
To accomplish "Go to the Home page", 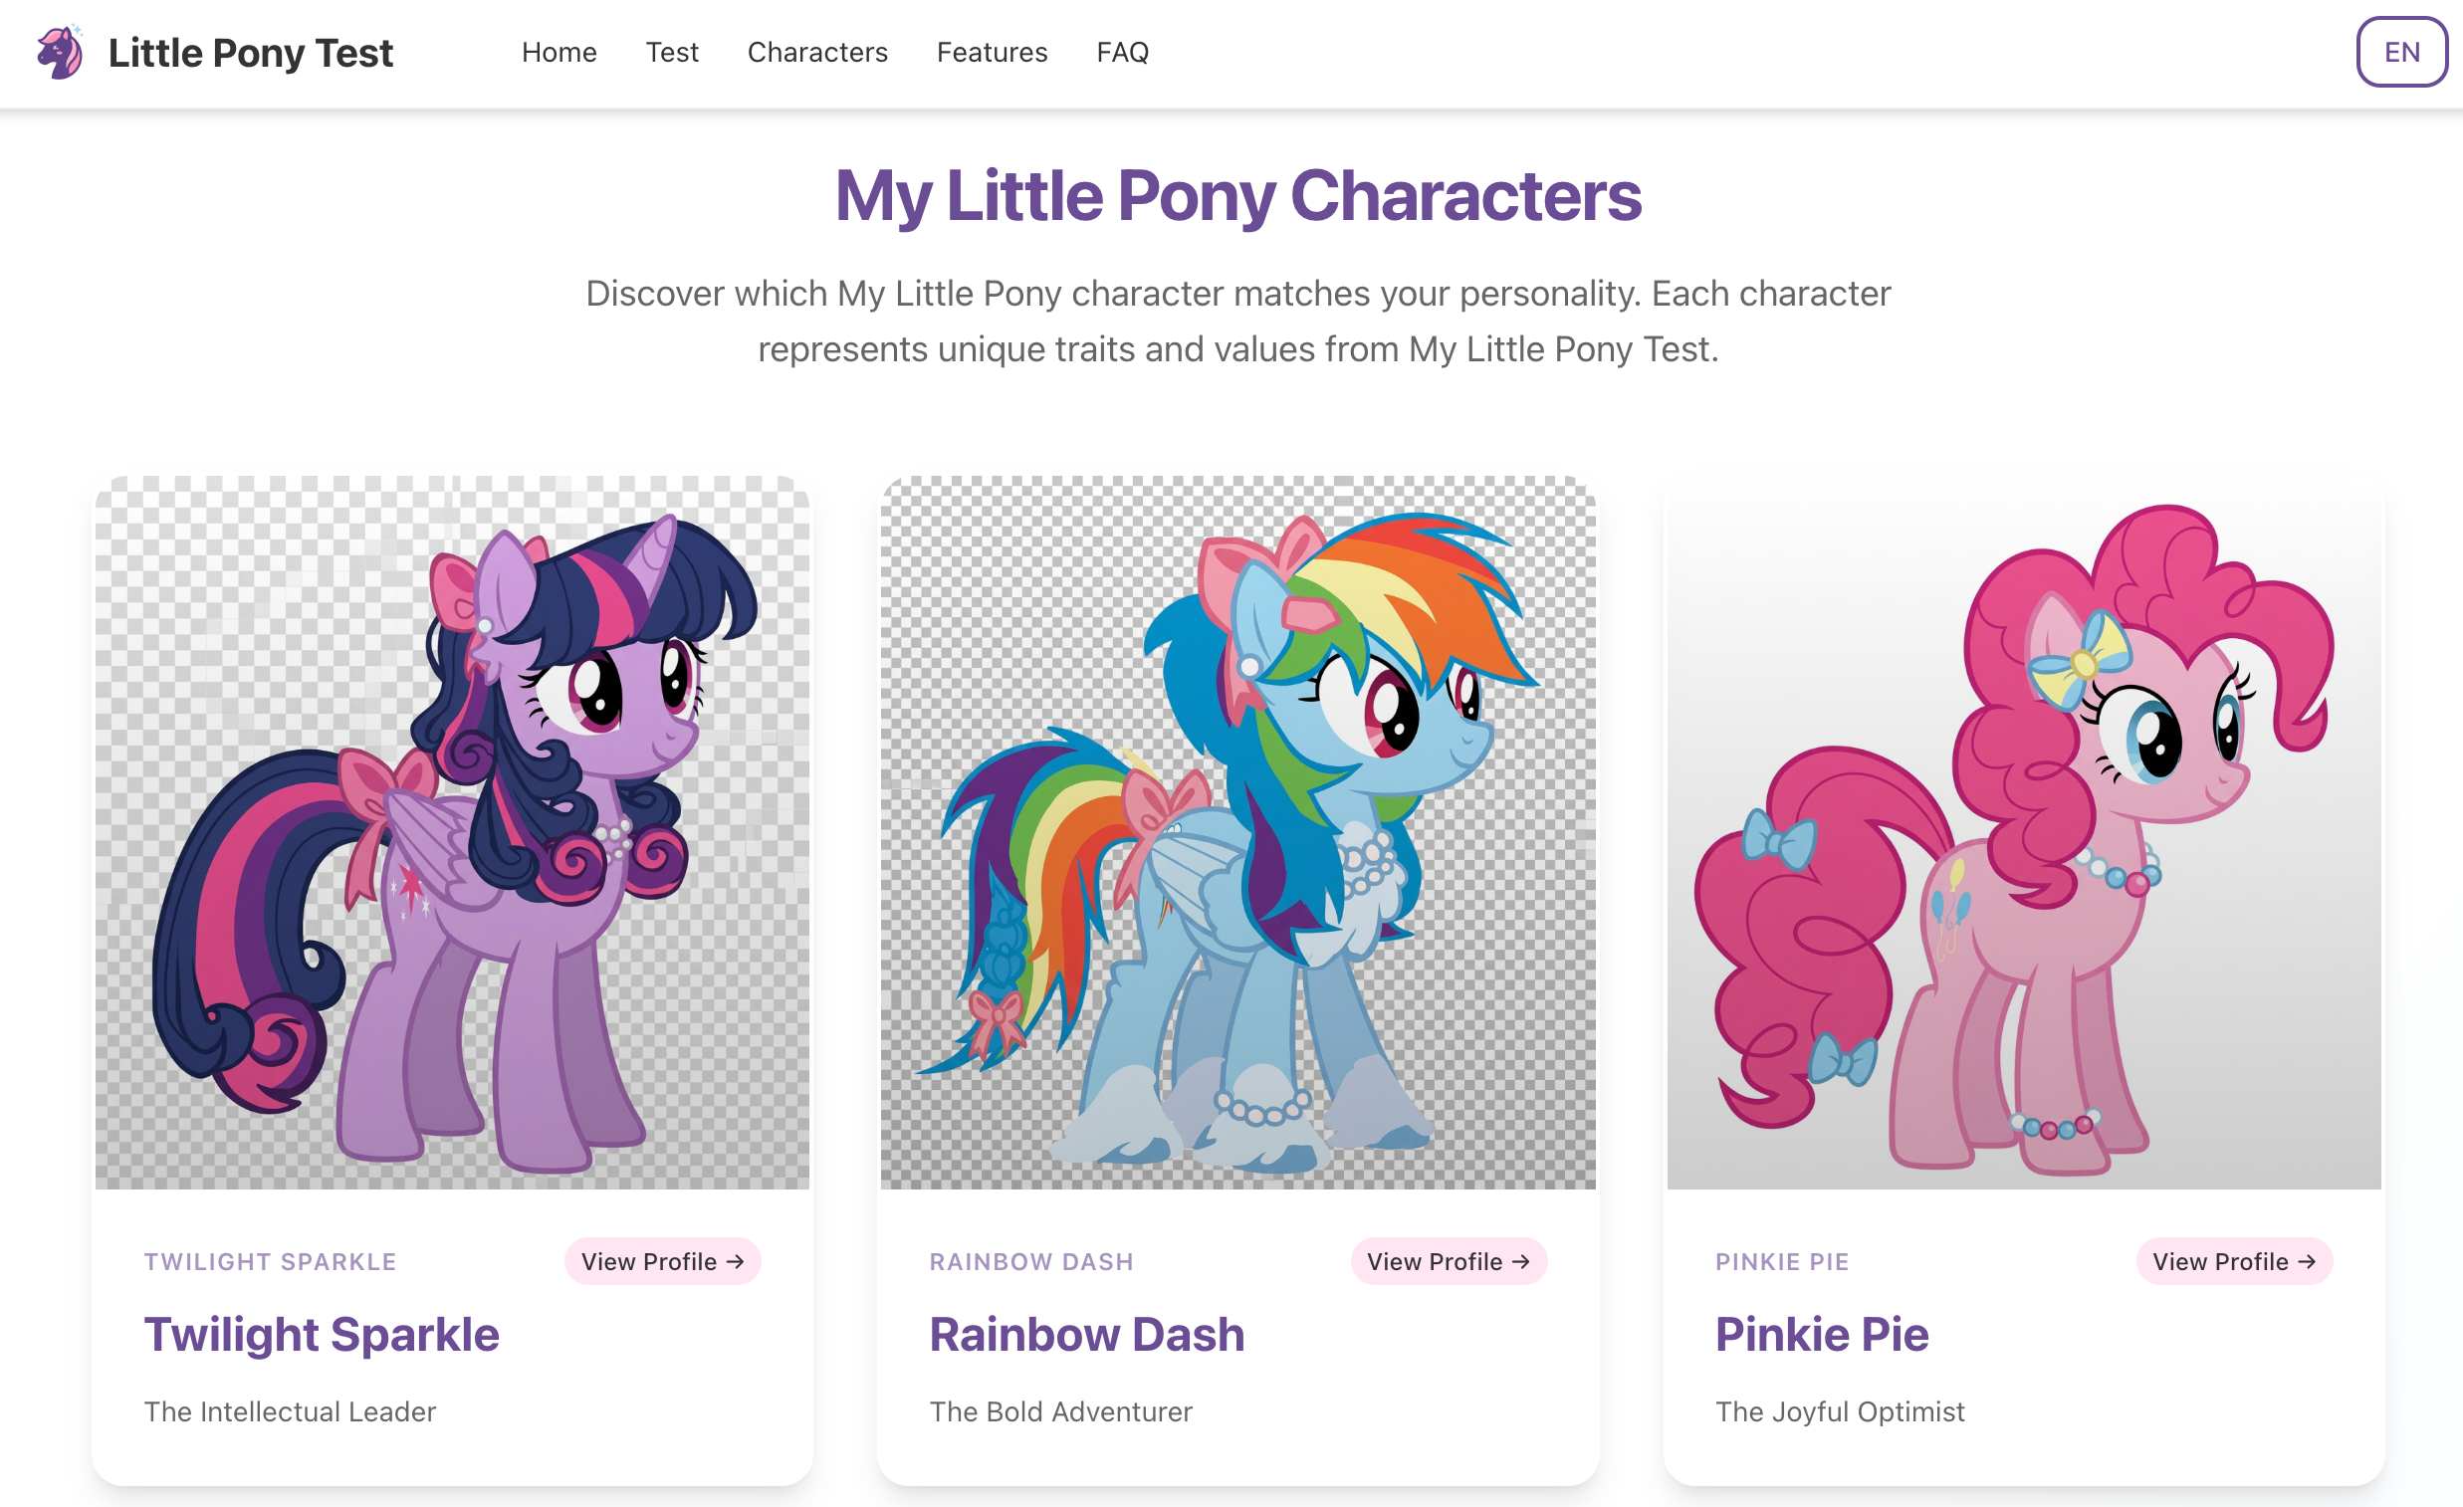I will pos(560,52).
